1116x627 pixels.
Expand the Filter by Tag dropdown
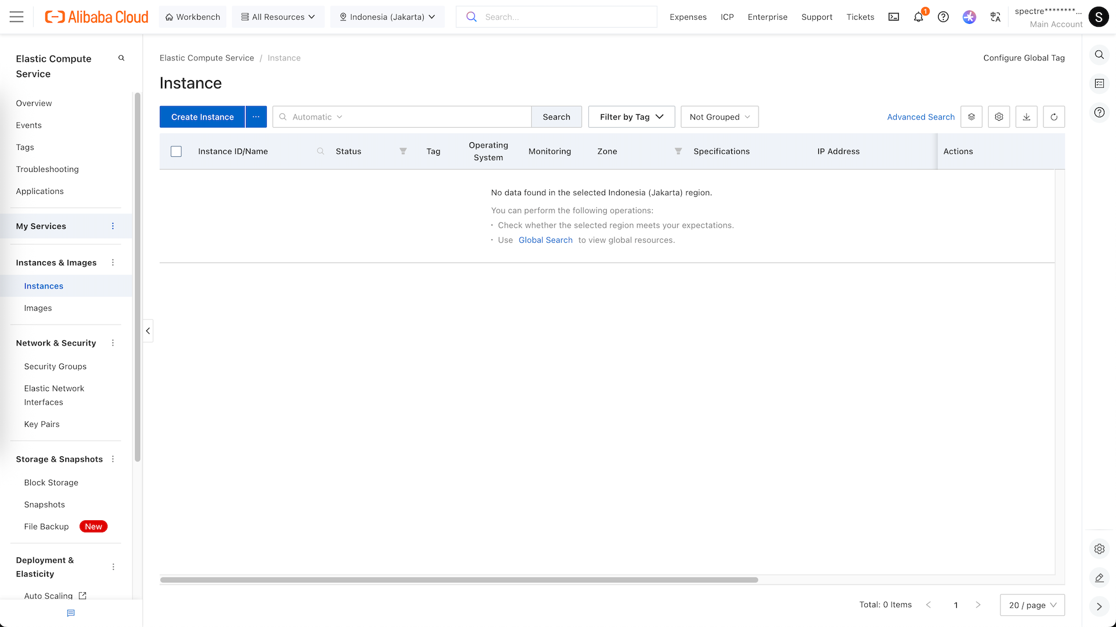point(631,117)
